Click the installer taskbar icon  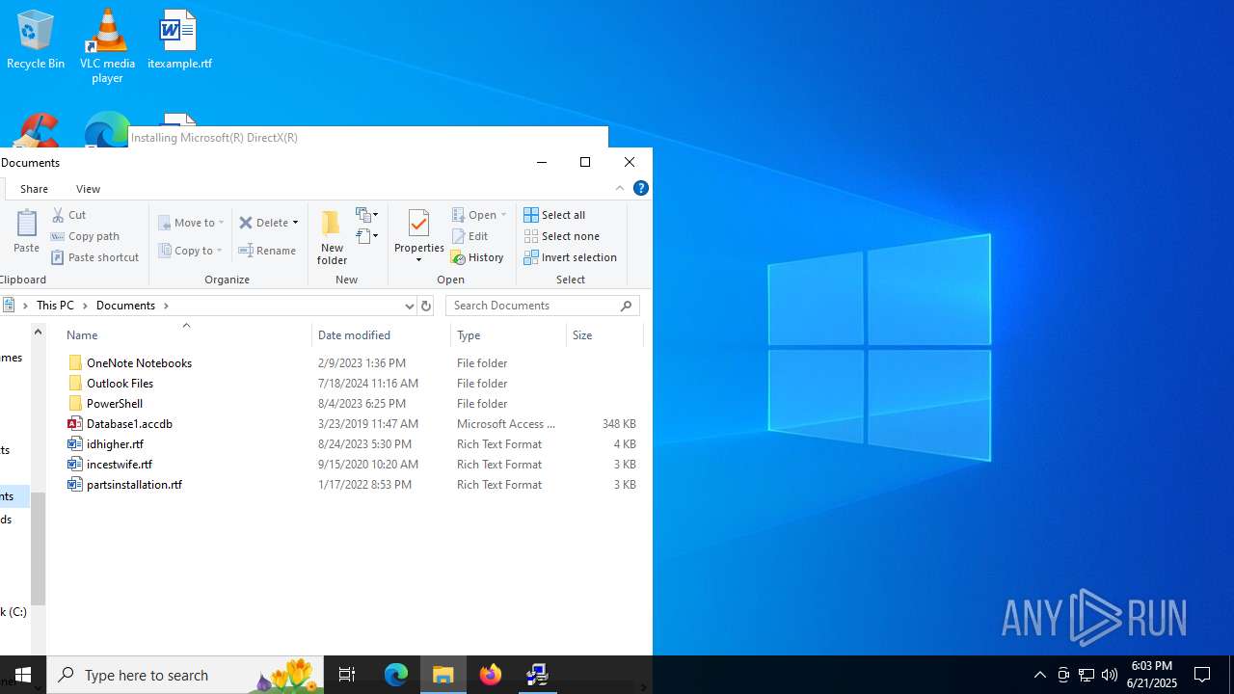pyautogui.click(x=538, y=675)
